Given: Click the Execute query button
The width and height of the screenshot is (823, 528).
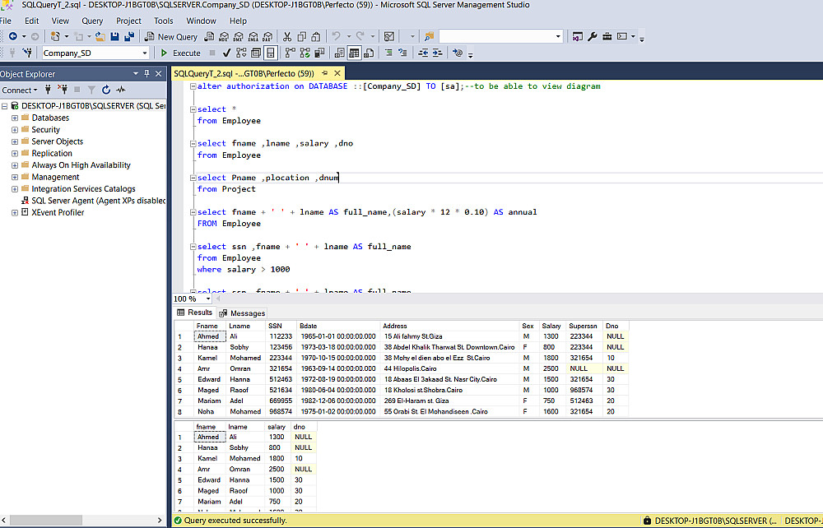Looking at the screenshot, I should coord(180,53).
